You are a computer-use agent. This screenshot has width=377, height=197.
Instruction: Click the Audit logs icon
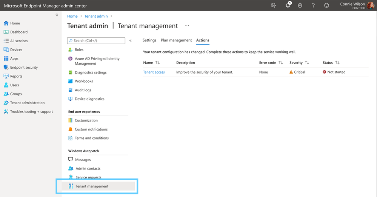click(70, 90)
